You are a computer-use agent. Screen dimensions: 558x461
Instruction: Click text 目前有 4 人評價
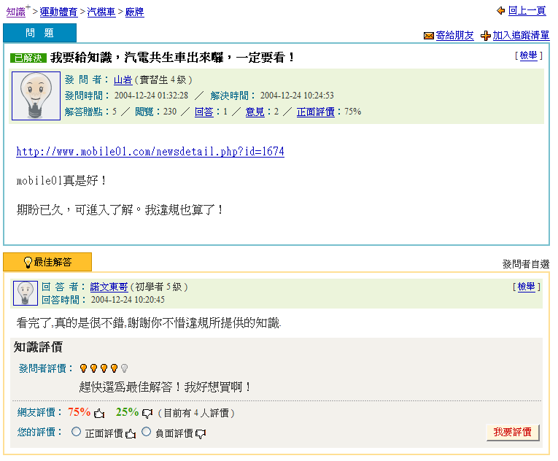196,414
